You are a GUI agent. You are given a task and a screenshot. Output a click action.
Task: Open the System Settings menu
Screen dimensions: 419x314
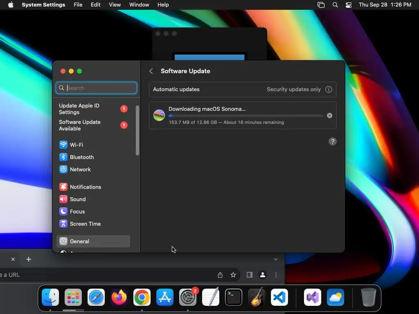click(x=43, y=5)
